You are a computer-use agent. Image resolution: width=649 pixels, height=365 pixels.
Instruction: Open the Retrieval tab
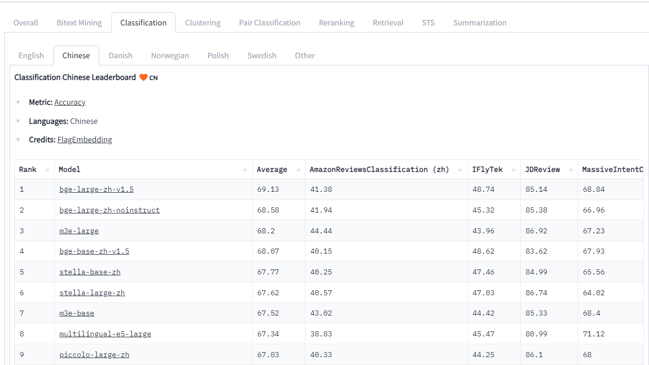pos(388,23)
